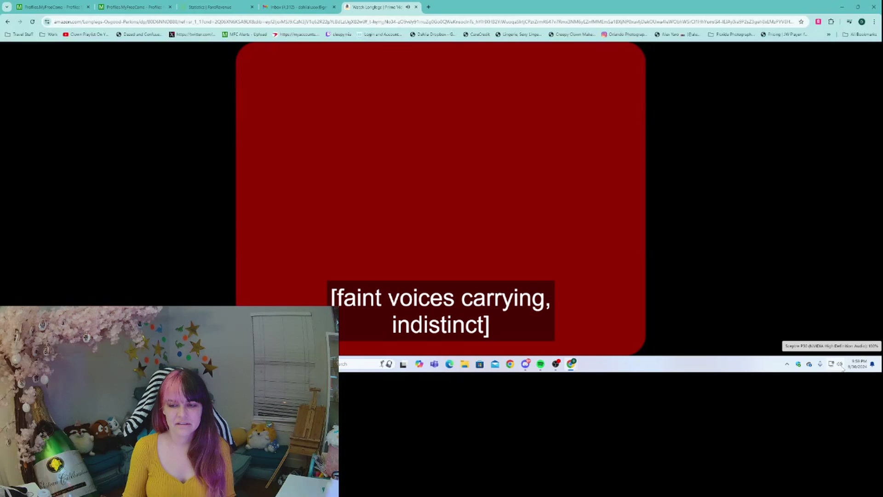This screenshot has width=883, height=497.
Task: Open Task View on the taskbar
Action: tap(403, 364)
